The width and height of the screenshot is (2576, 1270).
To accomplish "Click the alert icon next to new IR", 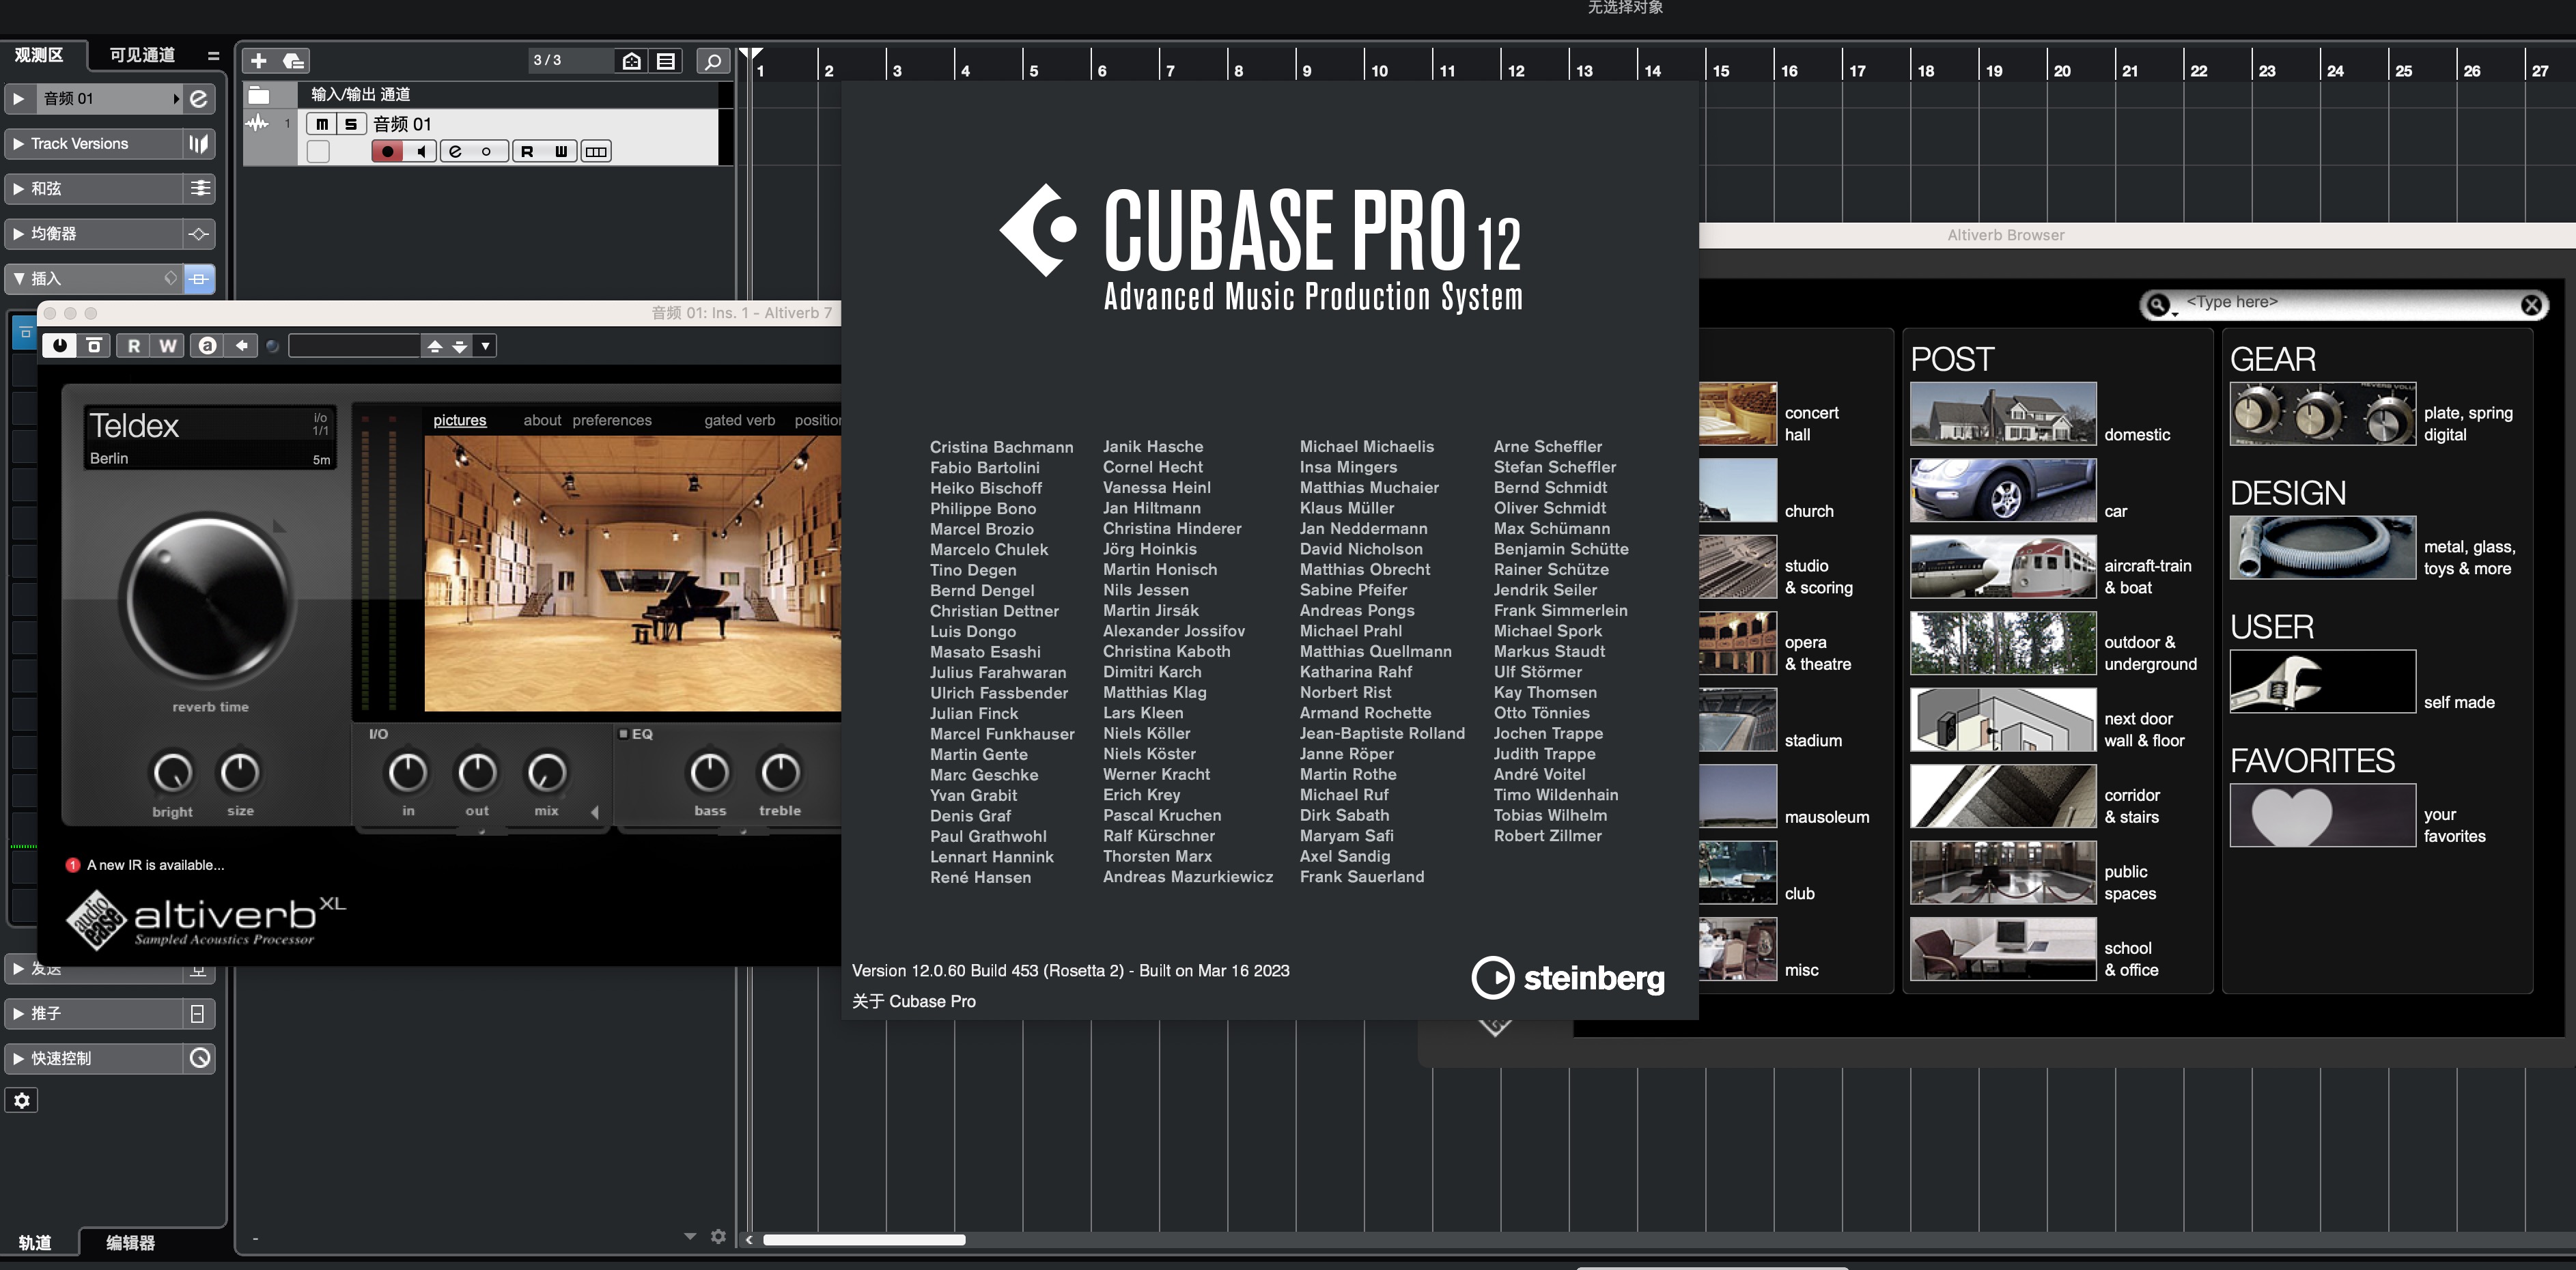I will (73, 865).
